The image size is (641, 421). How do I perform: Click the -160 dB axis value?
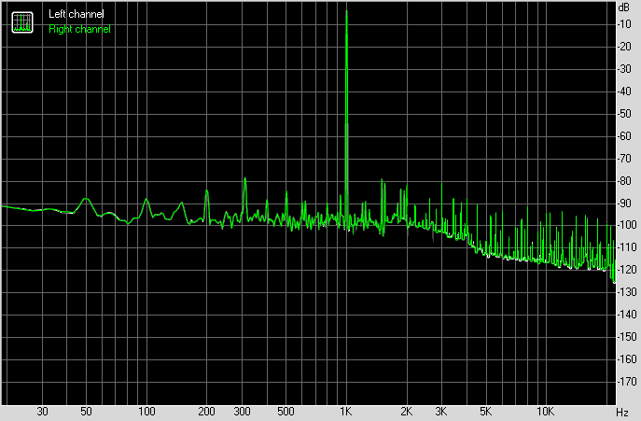pyautogui.click(x=626, y=359)
